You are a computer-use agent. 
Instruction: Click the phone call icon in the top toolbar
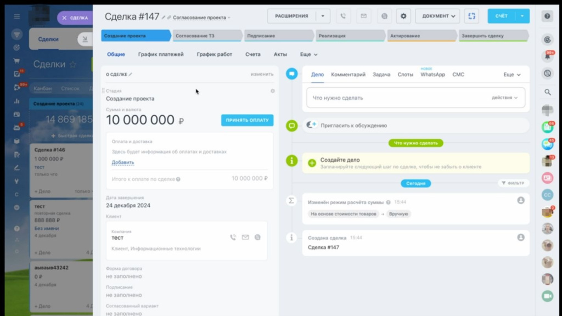pos(344,16)
